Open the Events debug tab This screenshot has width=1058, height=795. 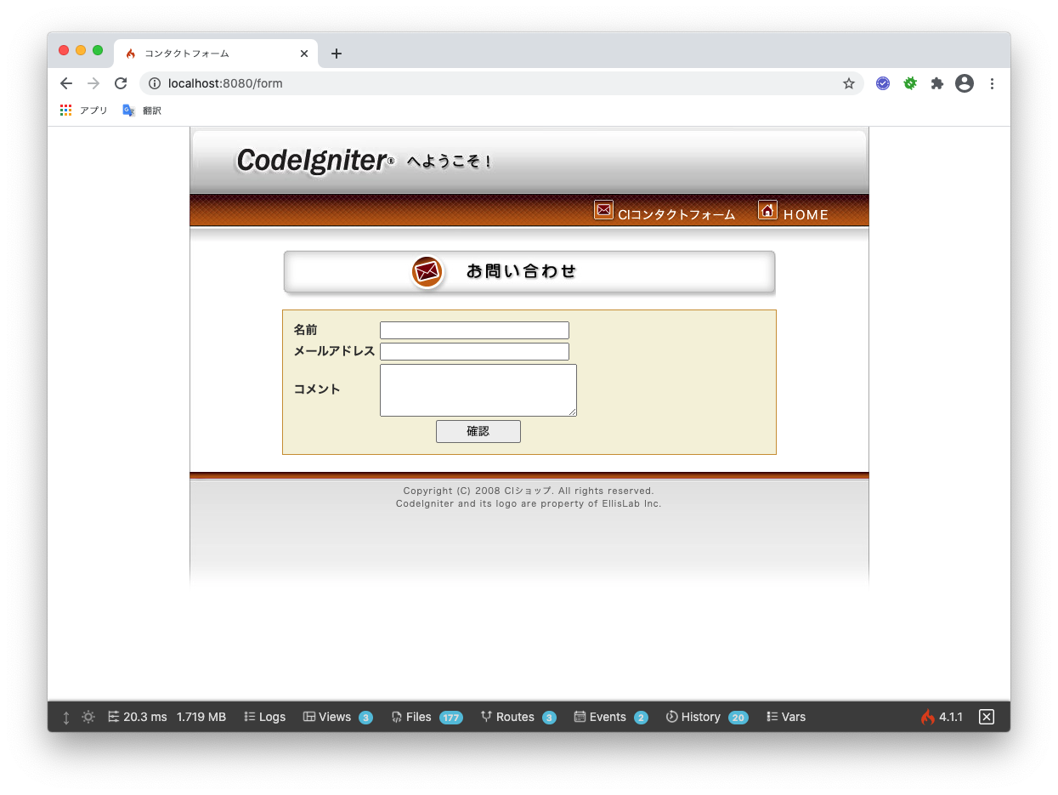[x=611, y=717]
